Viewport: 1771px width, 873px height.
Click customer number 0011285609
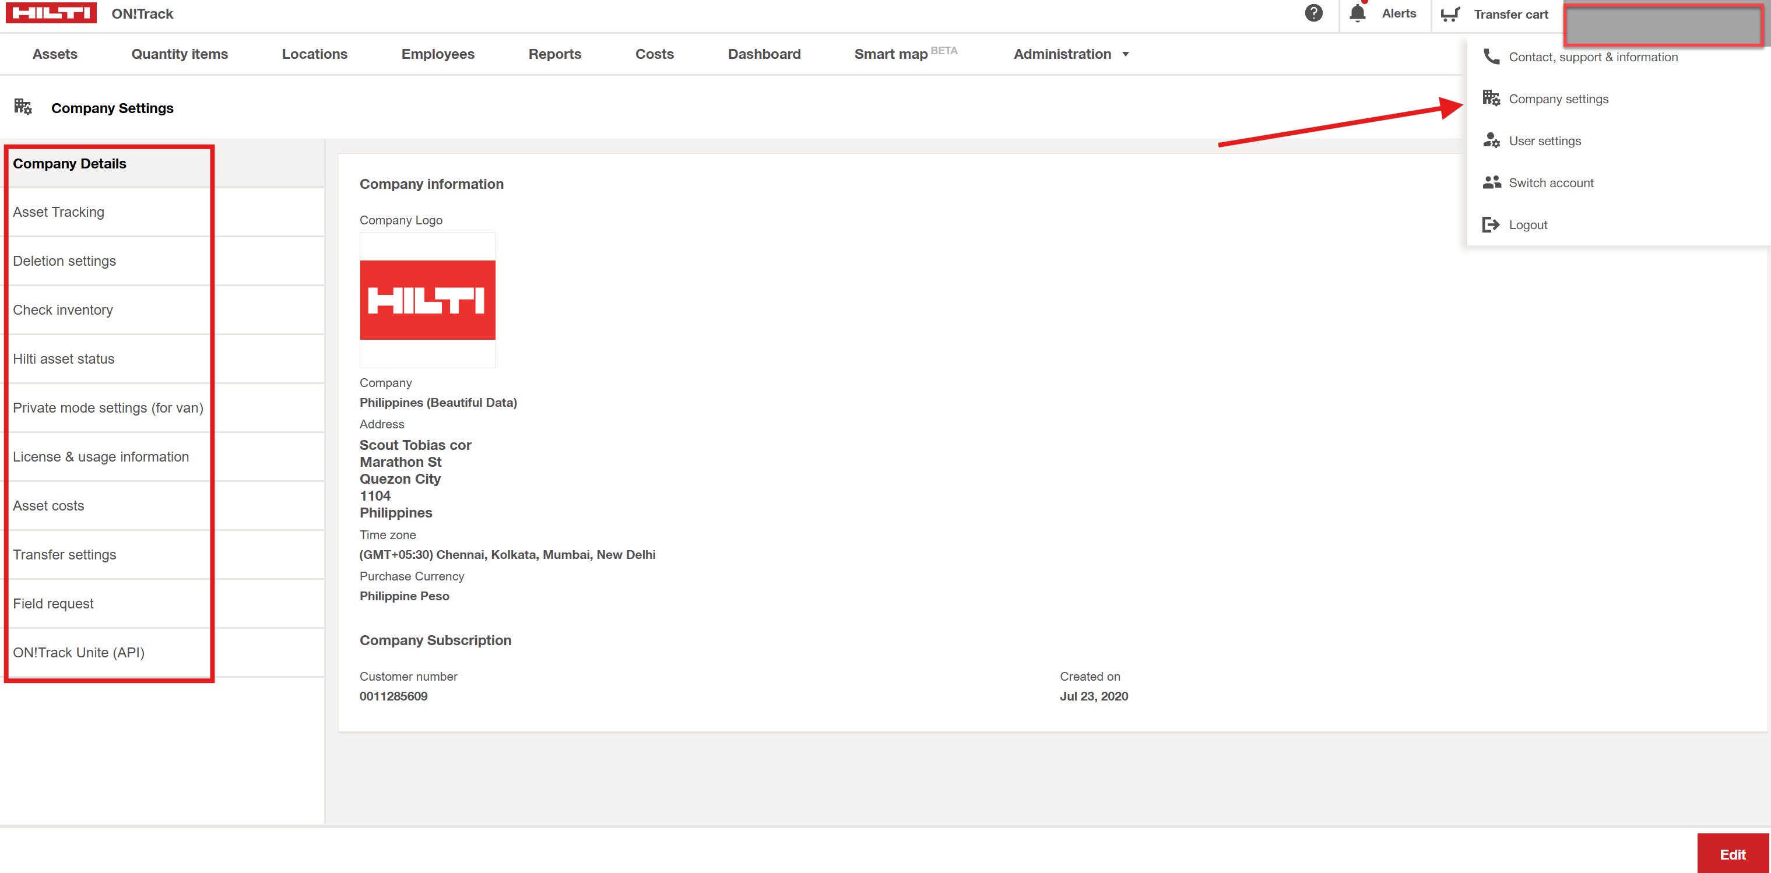coord(393,696)
